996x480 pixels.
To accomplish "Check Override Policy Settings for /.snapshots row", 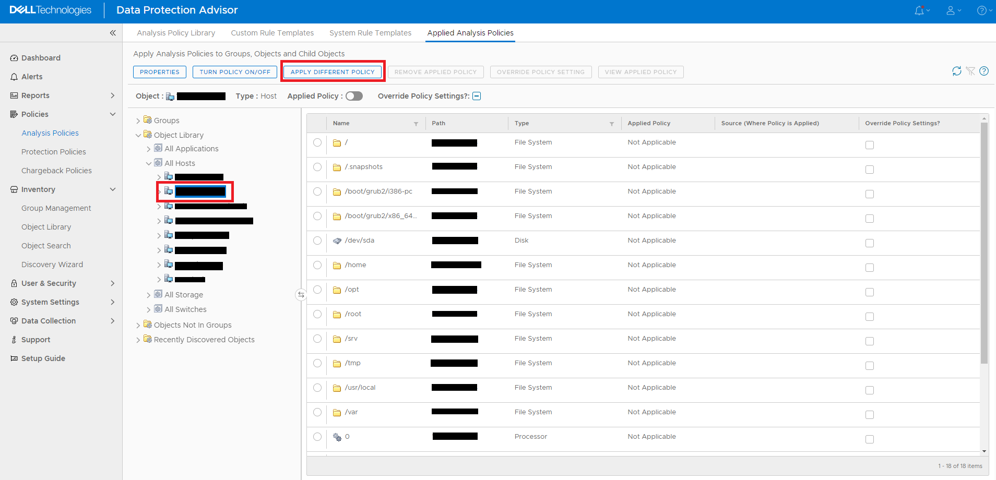I will [x=870, y=170].
